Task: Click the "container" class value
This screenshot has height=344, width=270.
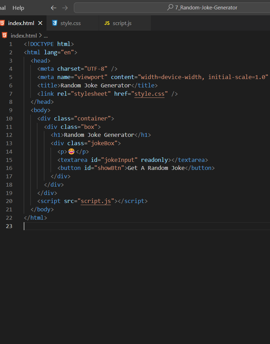Action: [92, 118]
